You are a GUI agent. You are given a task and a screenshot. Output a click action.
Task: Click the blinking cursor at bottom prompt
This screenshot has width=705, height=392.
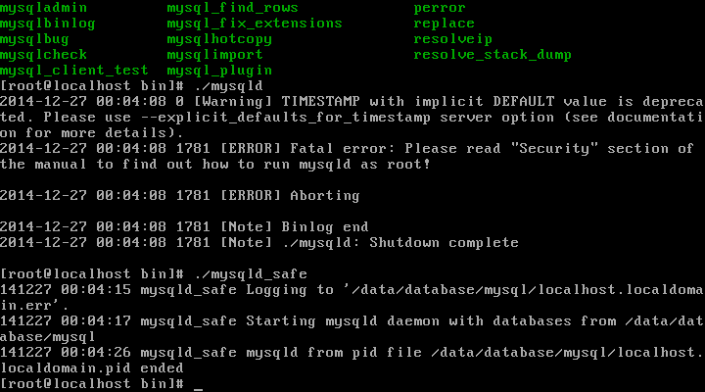(198, 385)
